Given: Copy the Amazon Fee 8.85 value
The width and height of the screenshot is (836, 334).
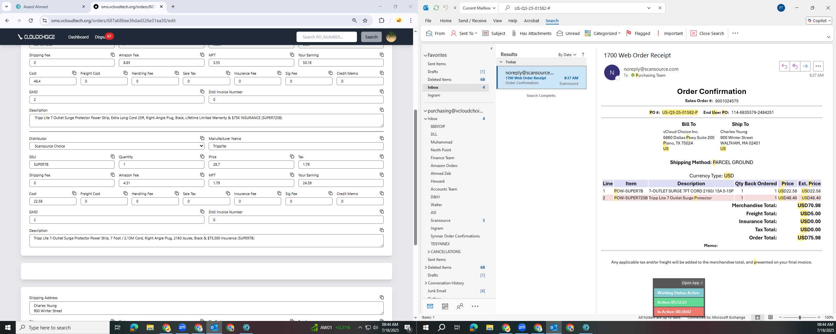Looking at the screenshot, I should click(202, 54).
